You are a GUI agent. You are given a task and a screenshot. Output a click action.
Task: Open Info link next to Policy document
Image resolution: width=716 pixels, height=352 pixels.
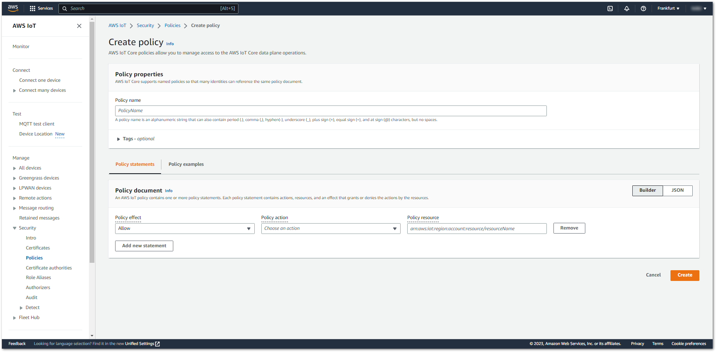(169, 191)
